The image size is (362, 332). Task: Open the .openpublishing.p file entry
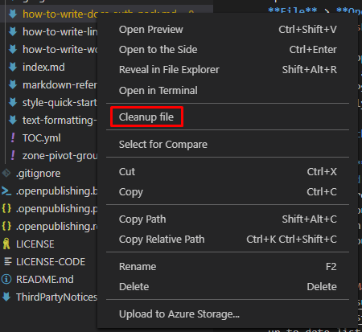click(x=56, y=208)
